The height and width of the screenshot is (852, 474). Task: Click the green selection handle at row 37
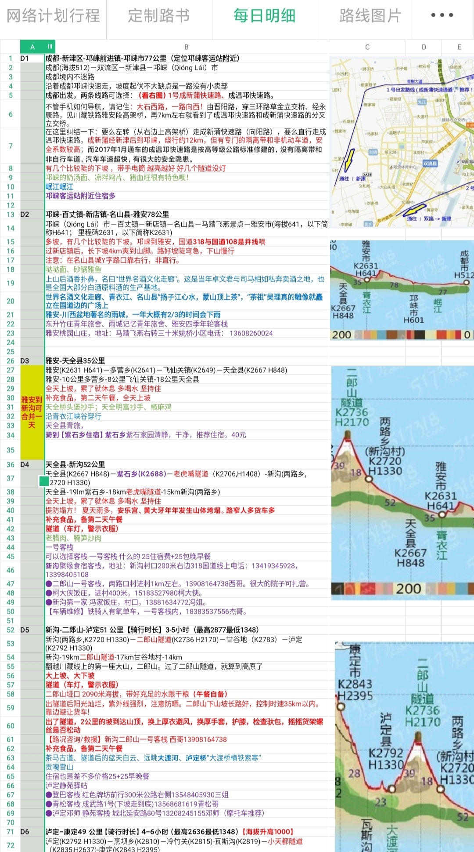(x=44, y=481)
